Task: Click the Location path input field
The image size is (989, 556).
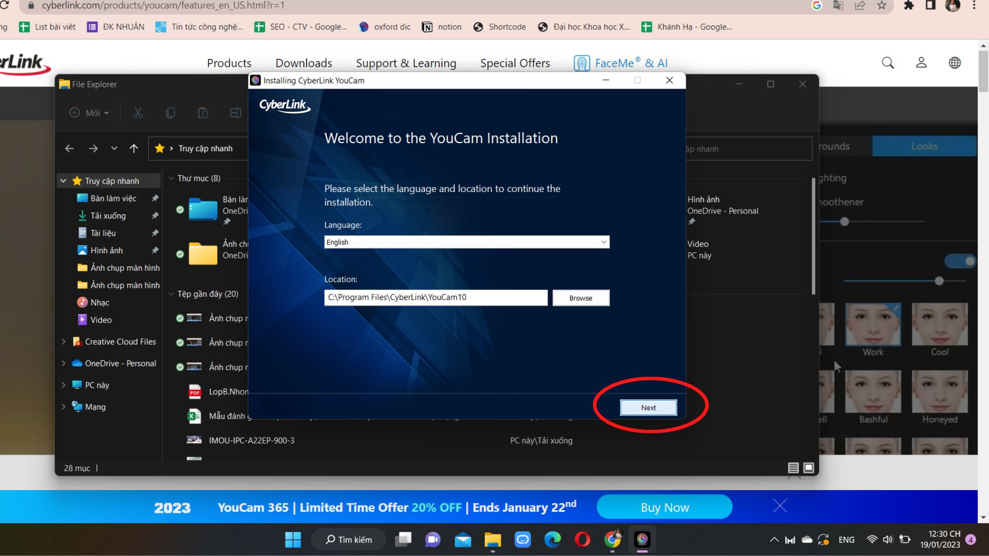Action: point(436,298)
